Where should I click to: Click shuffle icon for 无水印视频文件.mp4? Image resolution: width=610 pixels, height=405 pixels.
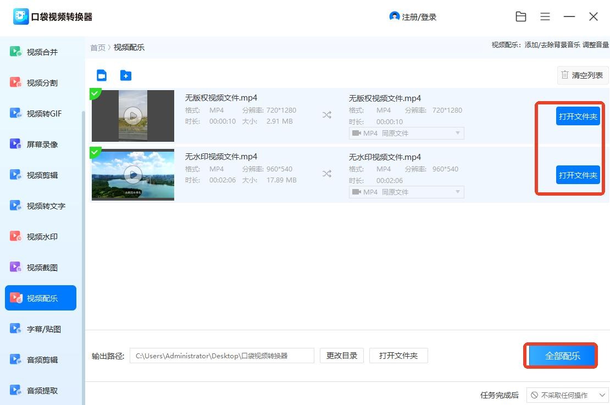pos(327,174)
